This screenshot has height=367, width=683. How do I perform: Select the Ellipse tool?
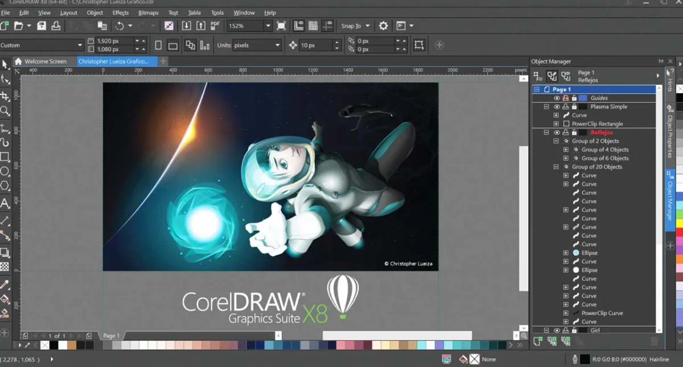coord(5,171)
